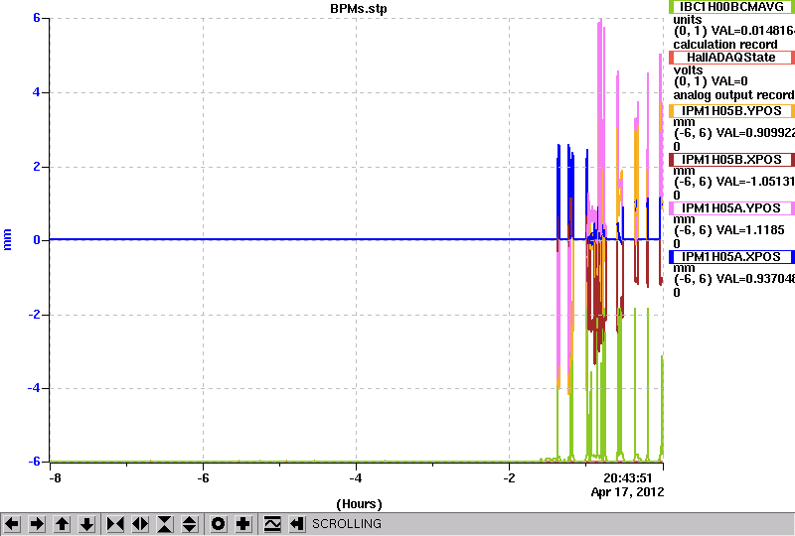This screenshot has width=795, height=536.
Task: Click the (Hours) axis label
Action: coord(359,504)
